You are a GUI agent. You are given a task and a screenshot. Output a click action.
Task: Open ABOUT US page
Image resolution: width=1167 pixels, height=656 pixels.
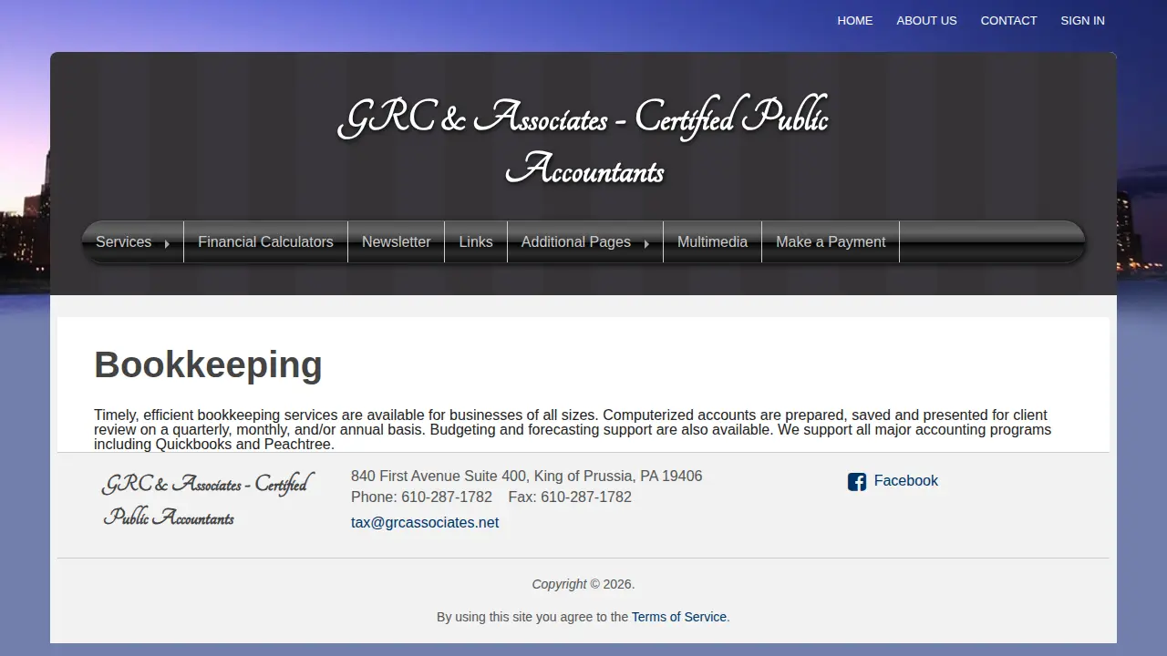point(926,20)
